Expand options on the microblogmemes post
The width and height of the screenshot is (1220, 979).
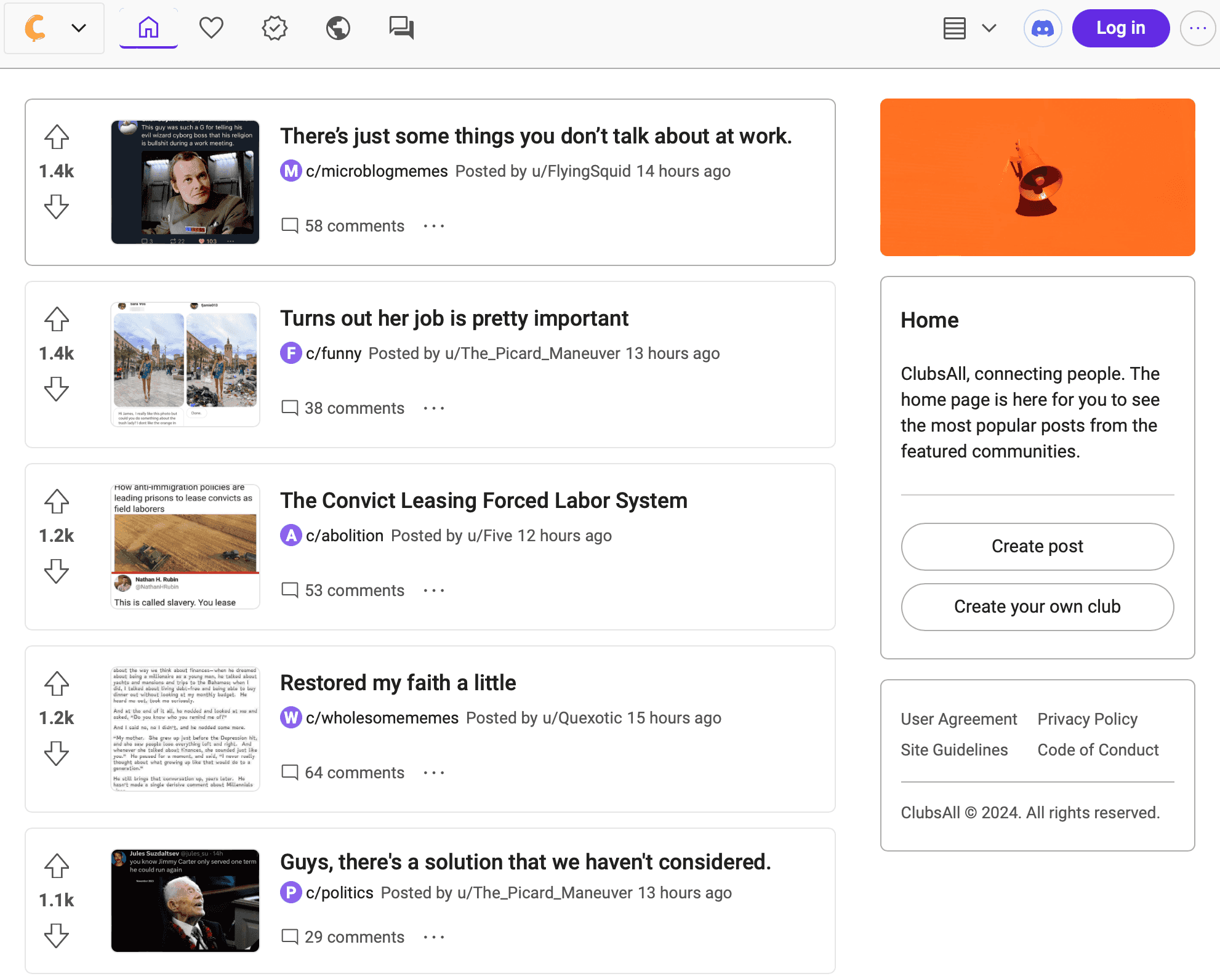click(x=433, y=226)
